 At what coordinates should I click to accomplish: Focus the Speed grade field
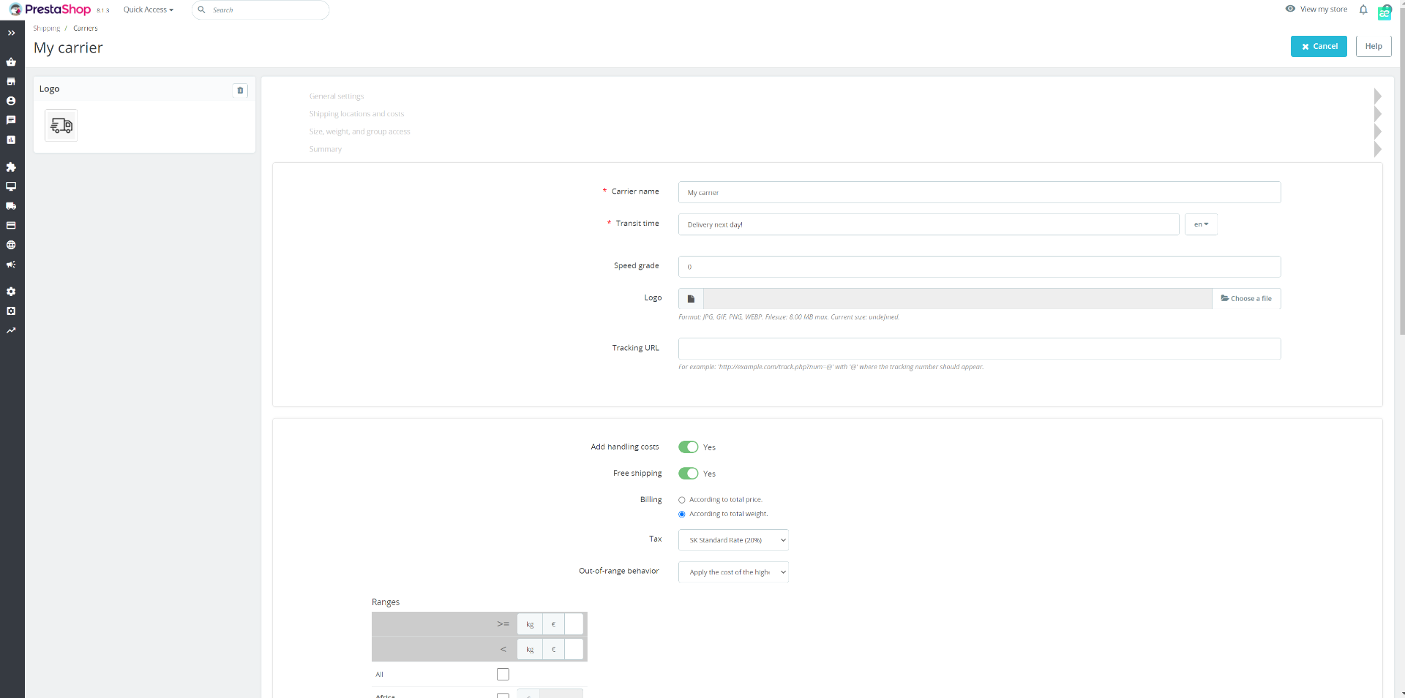[x=979, y=267]
